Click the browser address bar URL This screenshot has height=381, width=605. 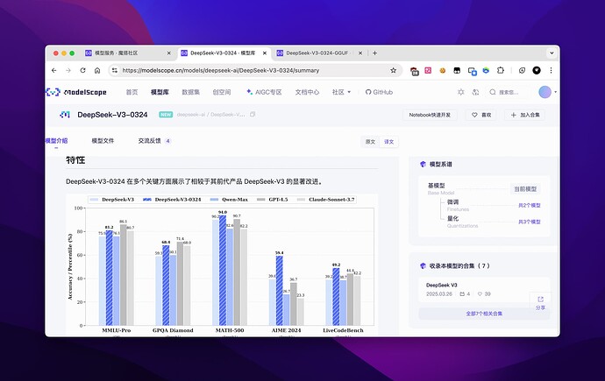pos(221,70)
